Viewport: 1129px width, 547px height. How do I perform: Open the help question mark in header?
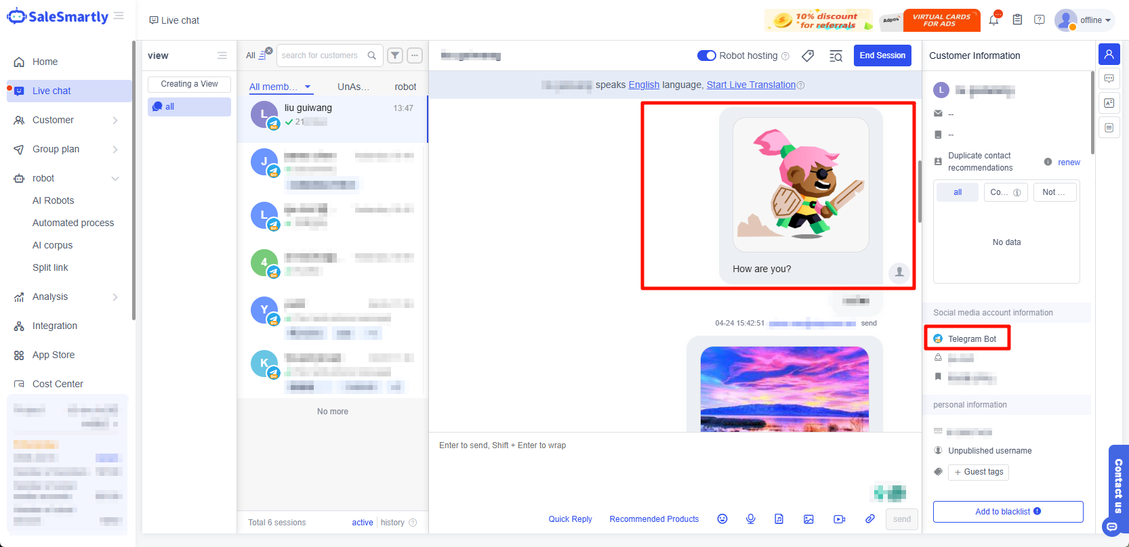1040,20
